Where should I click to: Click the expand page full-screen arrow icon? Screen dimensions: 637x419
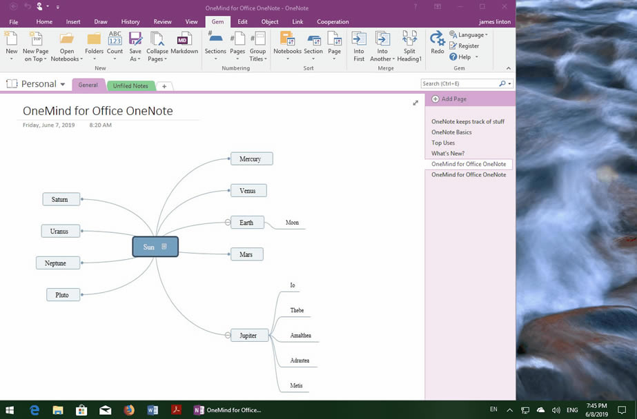(x=415, y=103)
